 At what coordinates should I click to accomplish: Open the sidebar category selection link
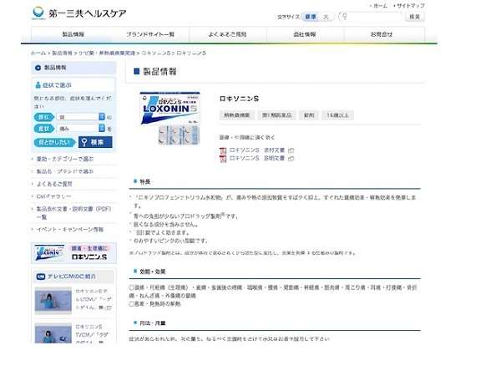[x=65, y=159]
